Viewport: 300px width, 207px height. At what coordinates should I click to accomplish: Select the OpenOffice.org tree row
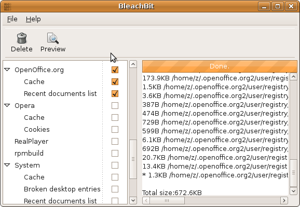pos(65,70)
